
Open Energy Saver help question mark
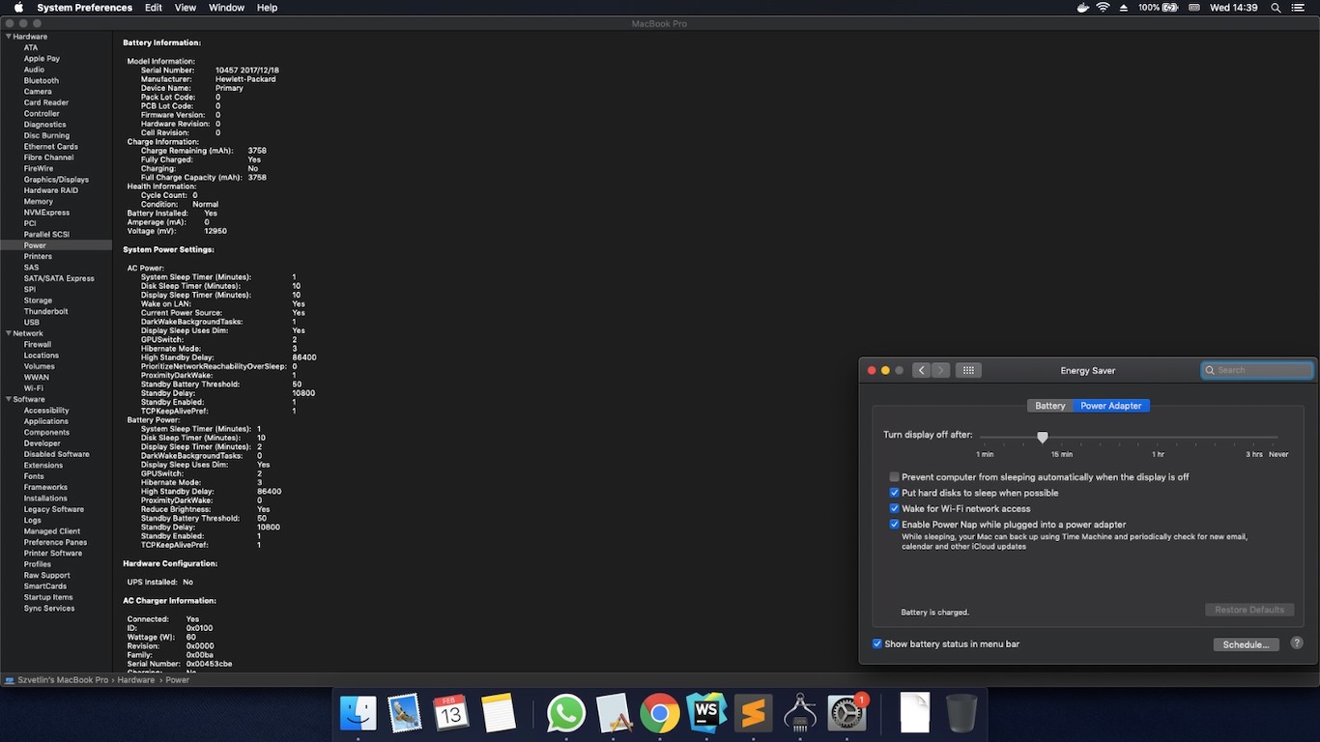pos(1297,643)
